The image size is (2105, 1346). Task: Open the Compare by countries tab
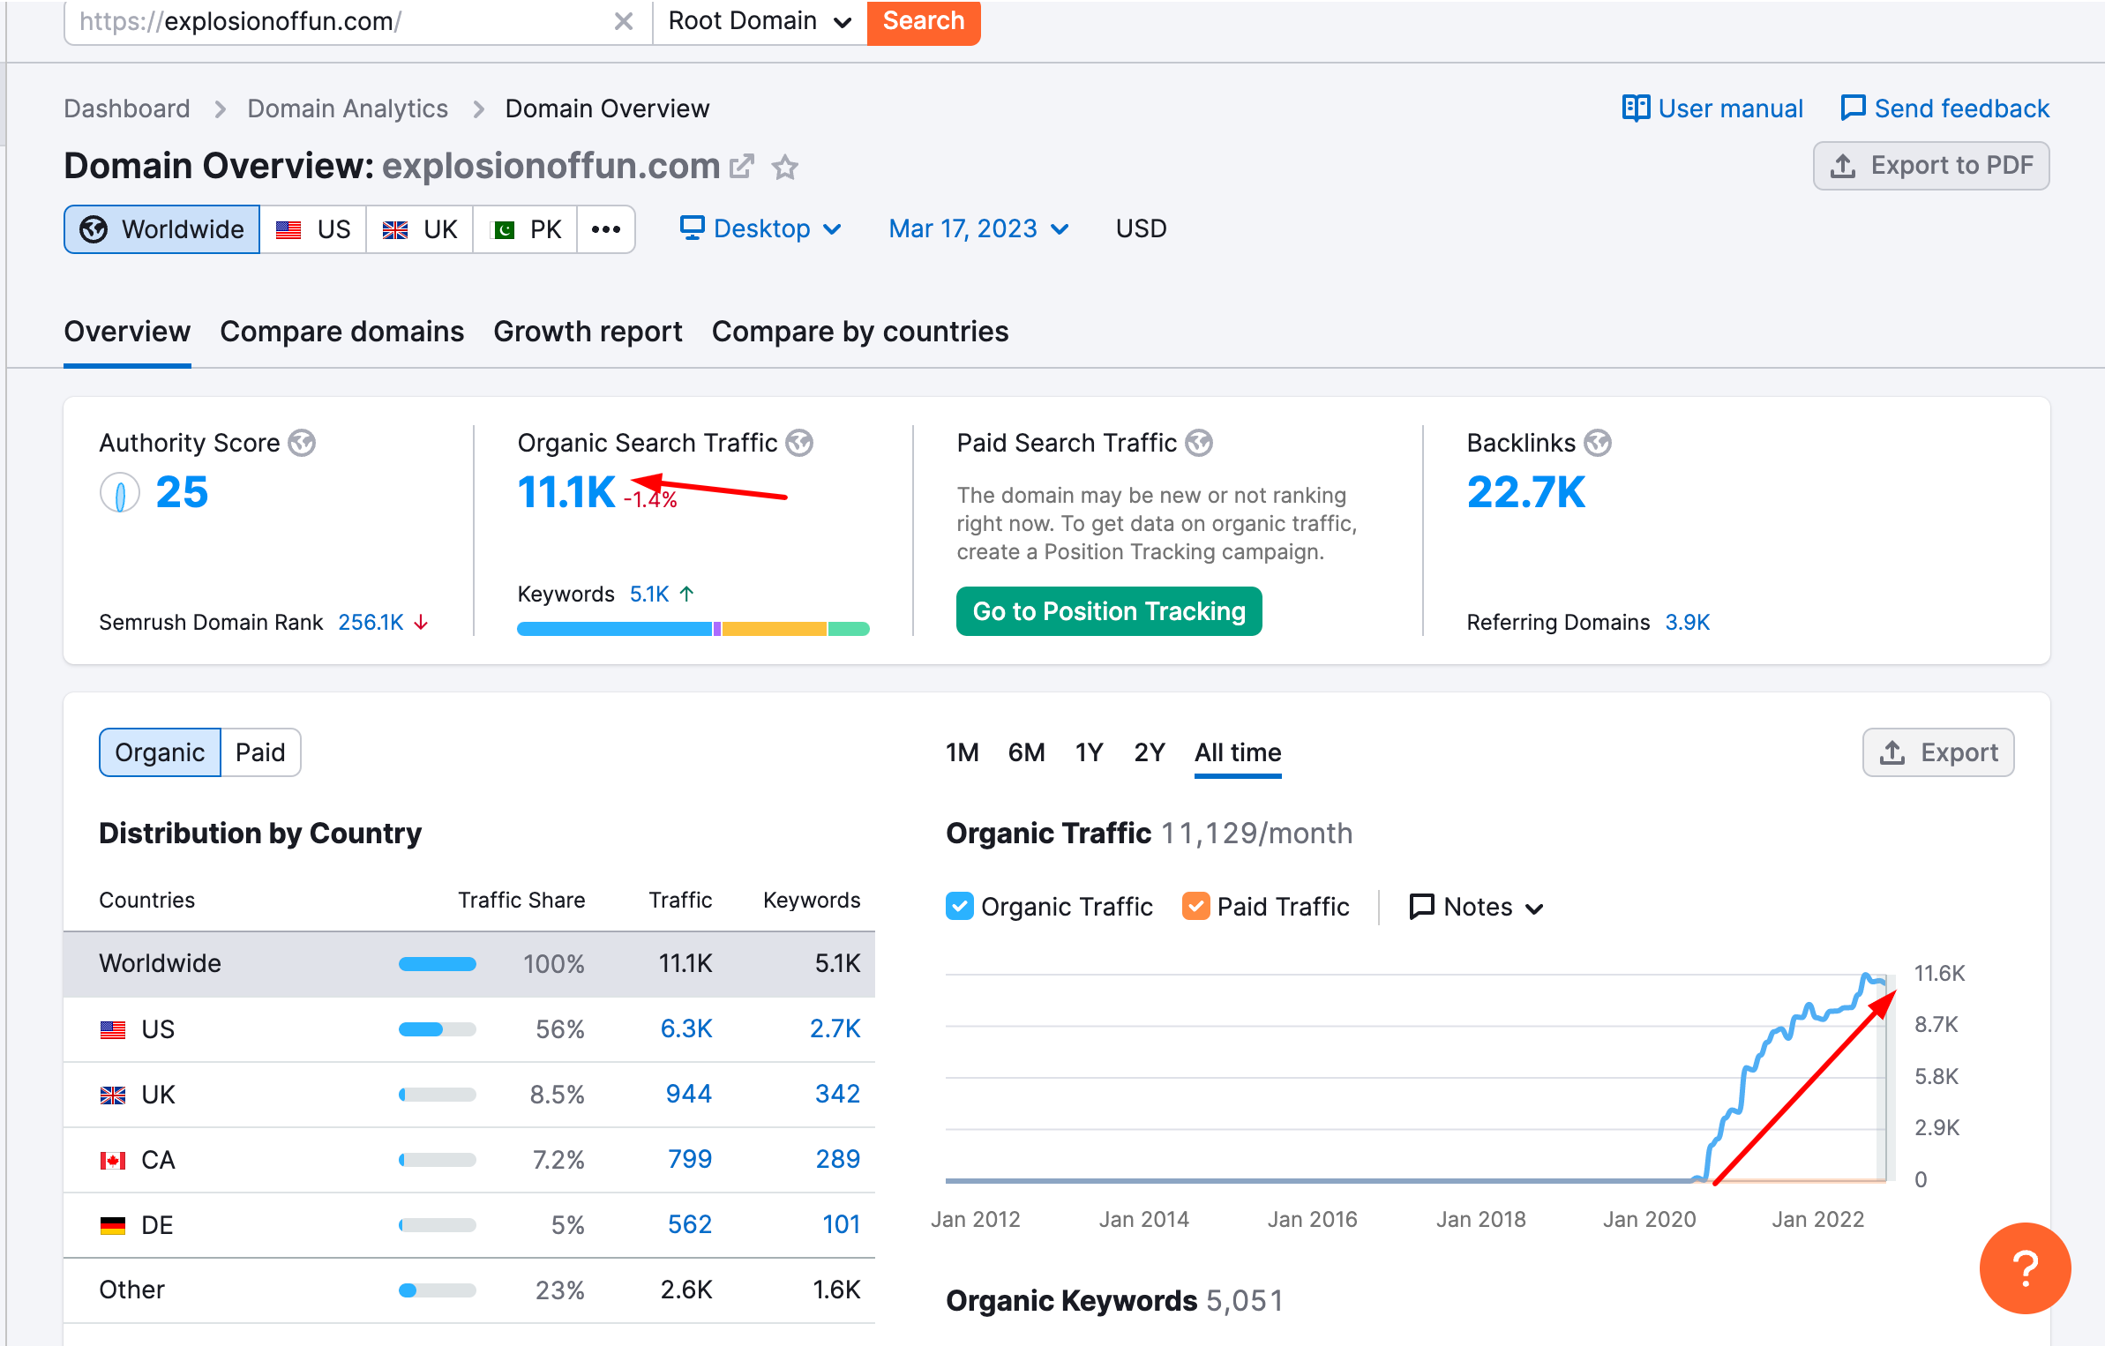[x=860, y=332]
